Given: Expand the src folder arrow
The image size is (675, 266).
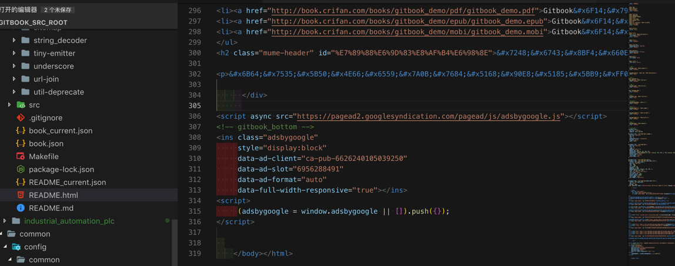Looking at the screenshot, I should (x=9, y=105).
